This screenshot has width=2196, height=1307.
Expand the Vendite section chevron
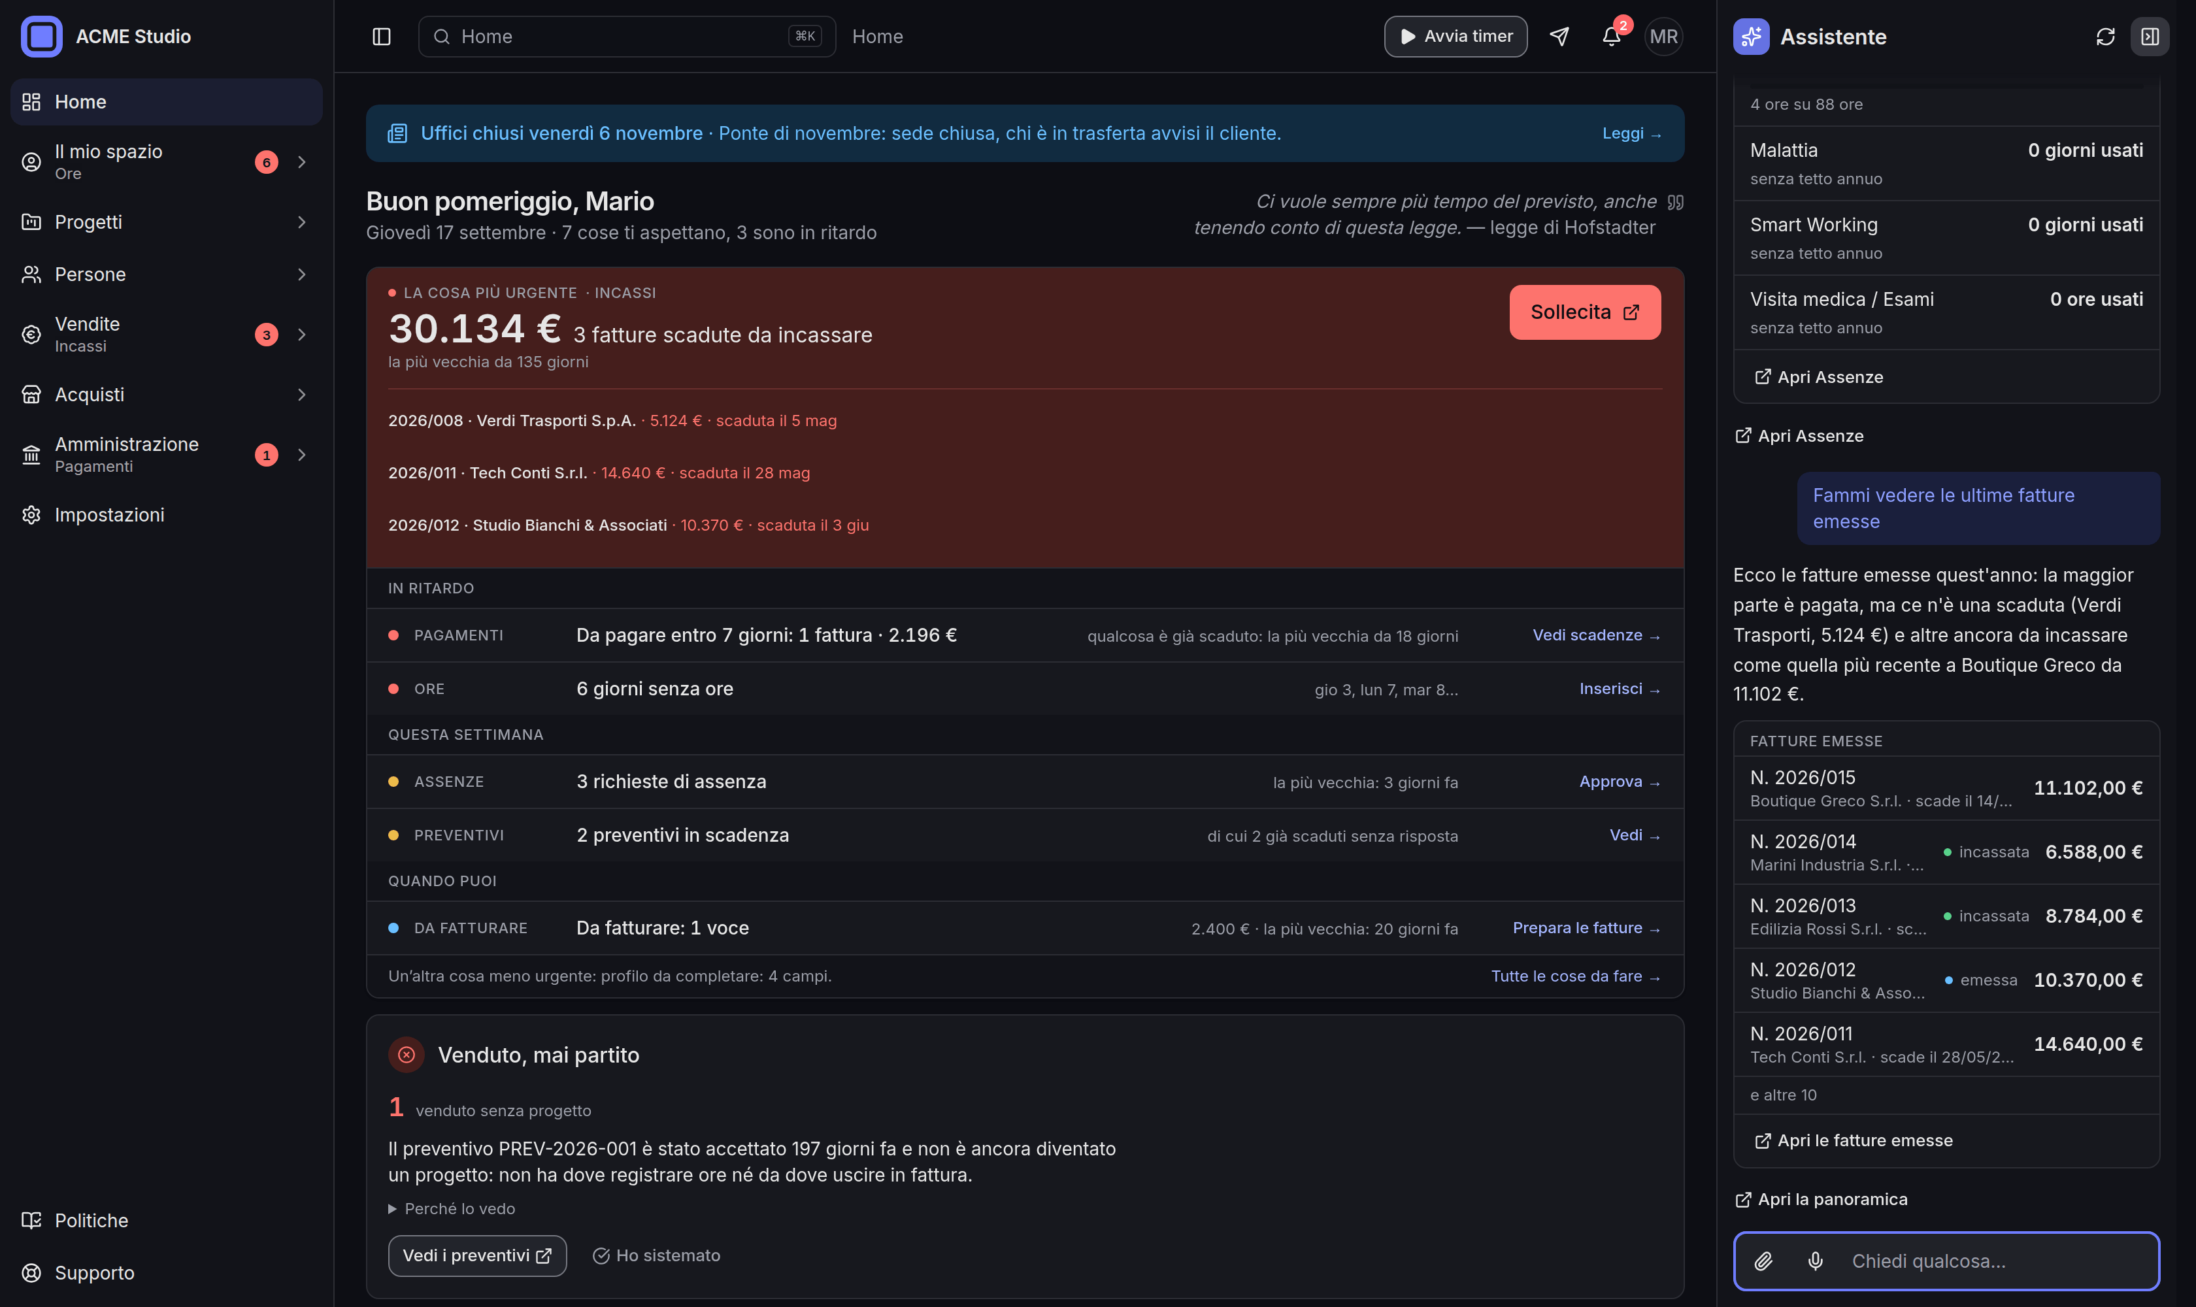coord(301,334)
